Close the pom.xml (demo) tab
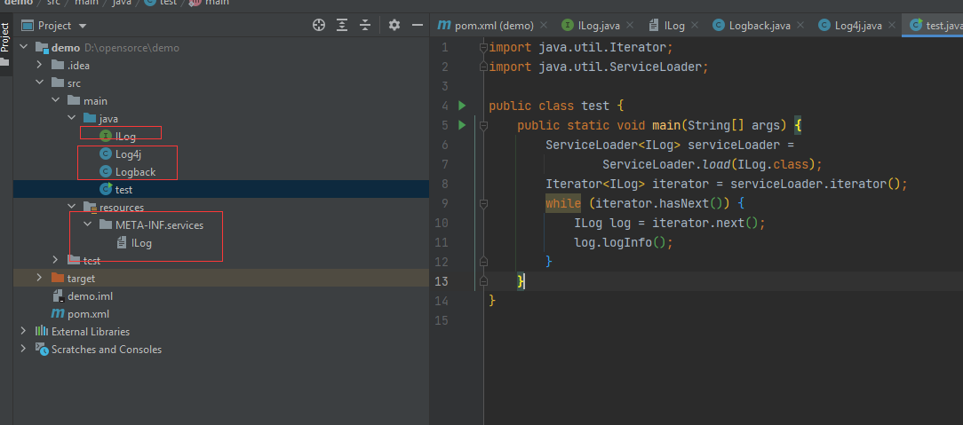Image resolution: width=963 pixels, height=425 pixels. tap(544, 25)
